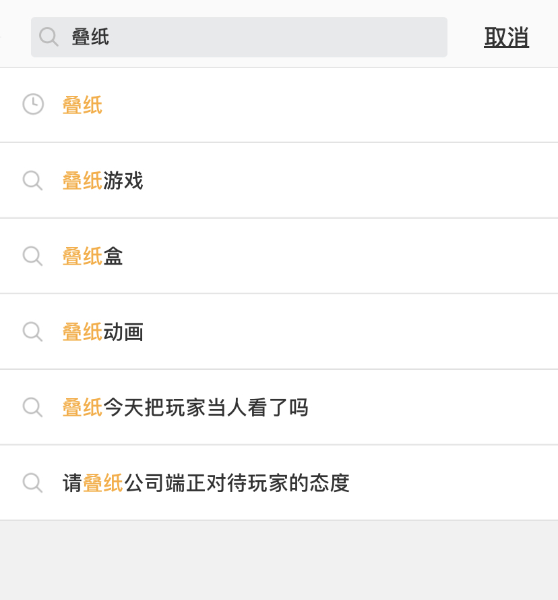Click search icon beside 叠纸今天把玩家当人看了吗
558x600 pixels.
click(x=32, y=407)
